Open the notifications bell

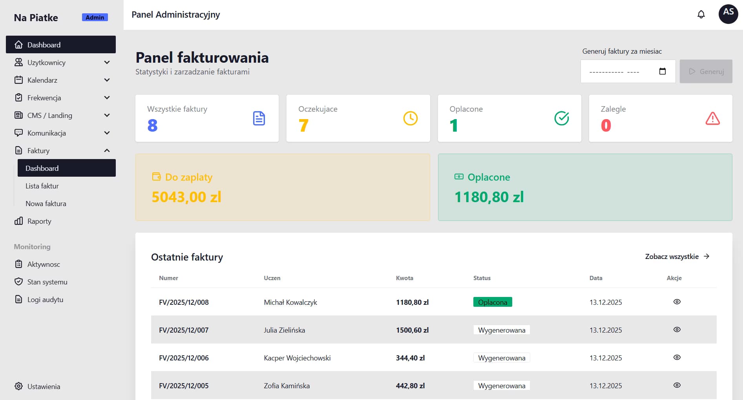(x=701, y=14)
